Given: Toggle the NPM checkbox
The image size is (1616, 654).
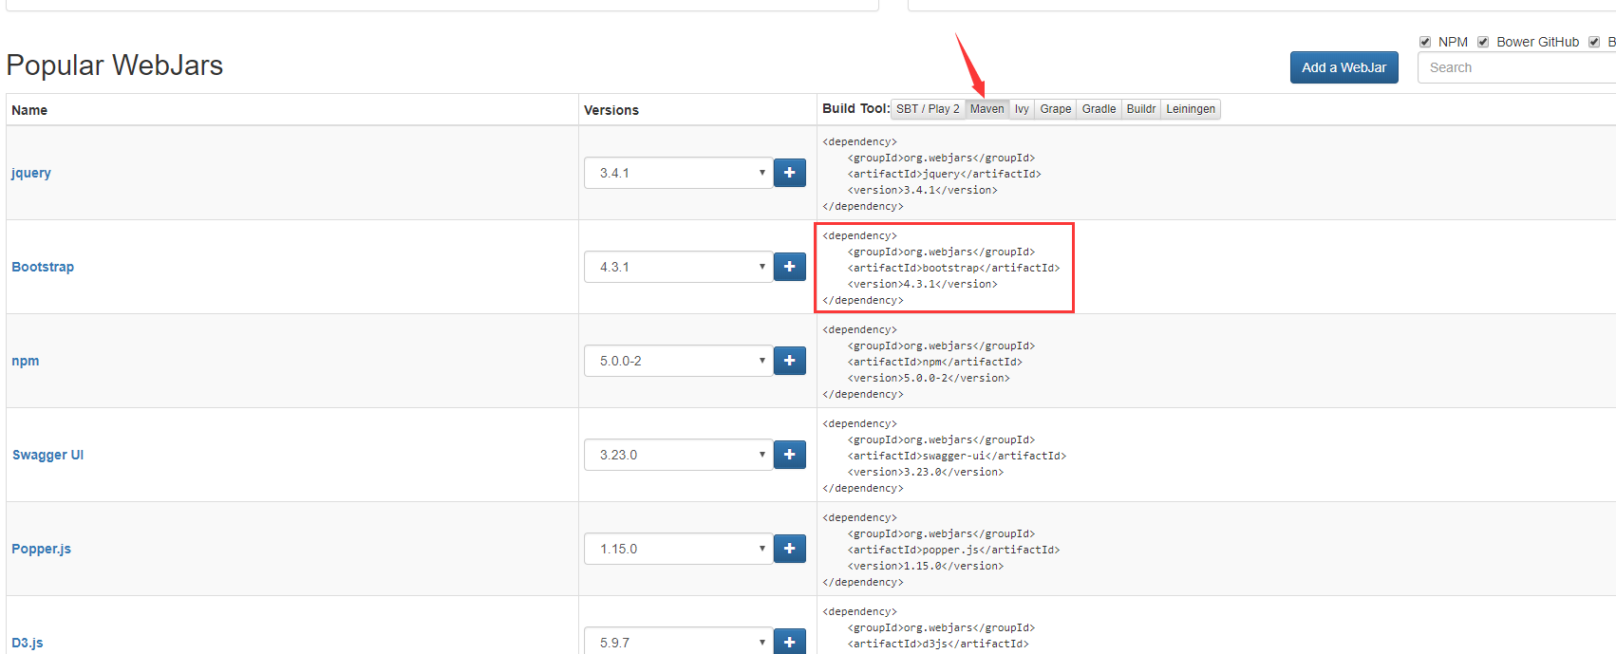Looking at the screenshot, I should tap(1425, 42).
